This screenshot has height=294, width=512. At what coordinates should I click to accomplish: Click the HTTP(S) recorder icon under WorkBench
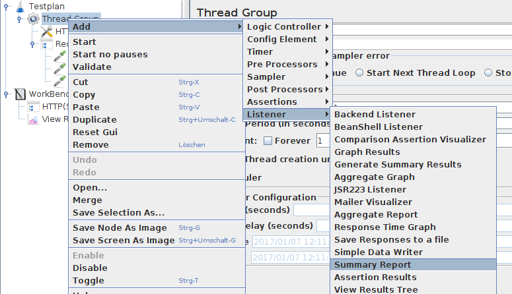pos(33,107)
